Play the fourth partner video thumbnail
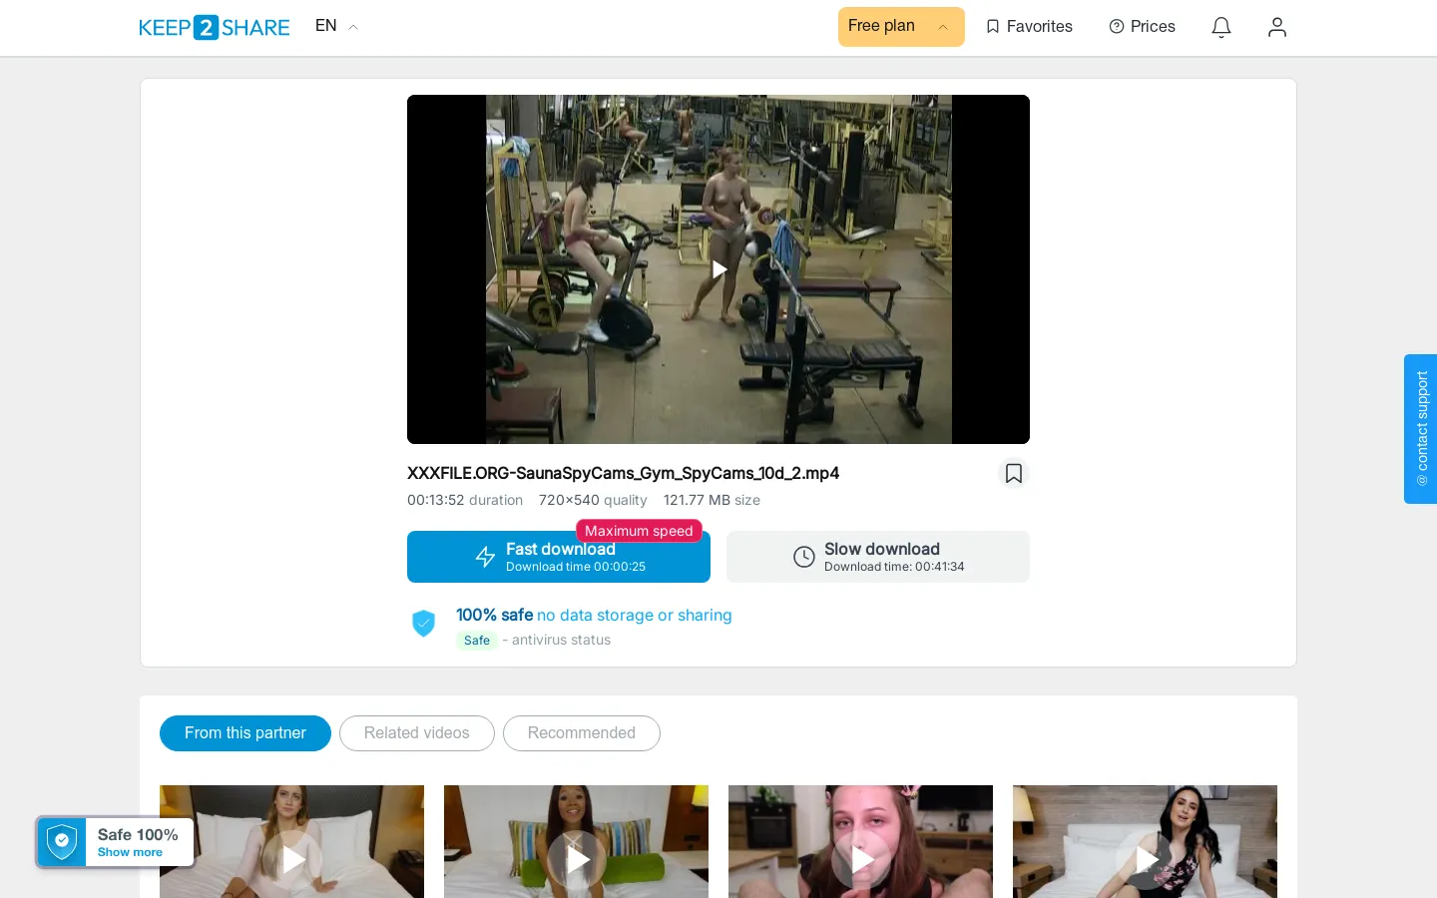 (1145, 858)
